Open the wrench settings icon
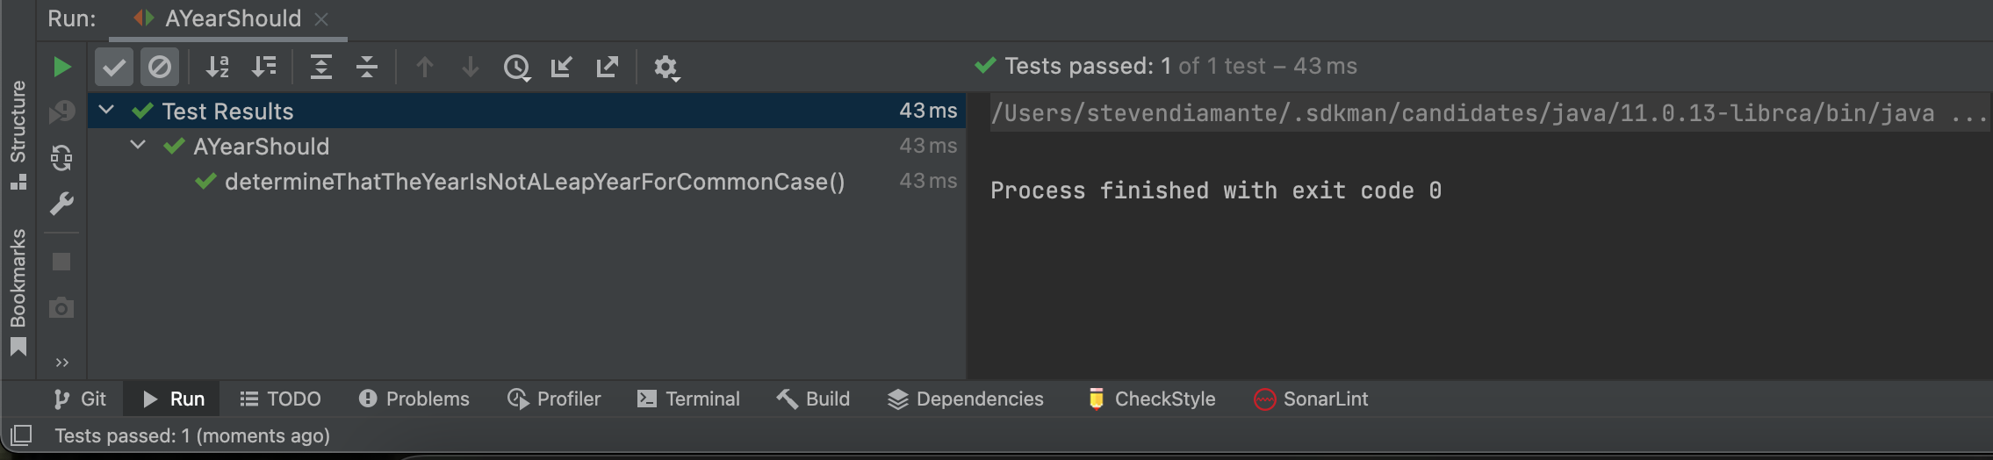Image resolution: width=1993 pixels, height=460 pixels. tap(61, 204)
